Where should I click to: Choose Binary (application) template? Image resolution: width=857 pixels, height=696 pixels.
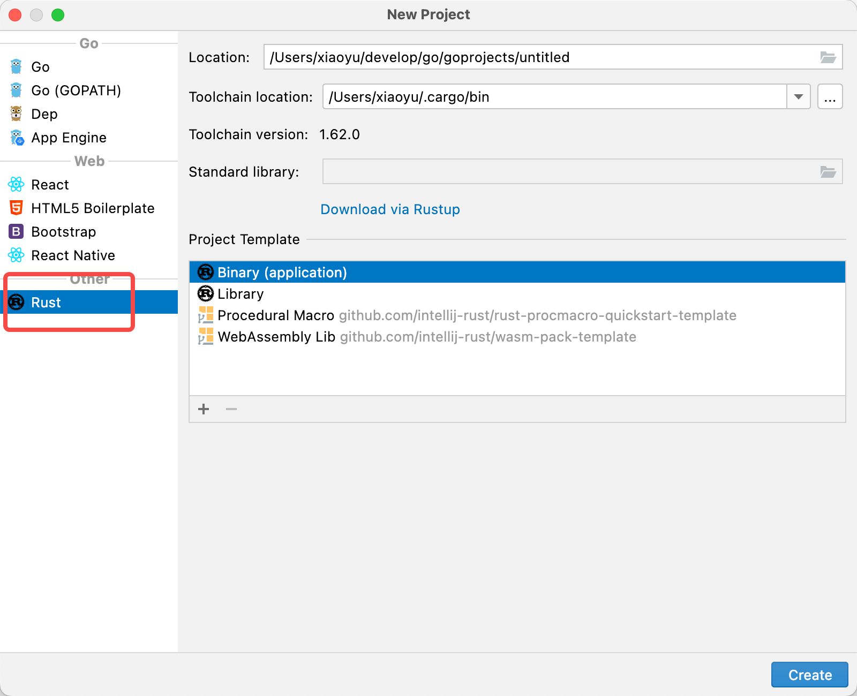point(517,272)
